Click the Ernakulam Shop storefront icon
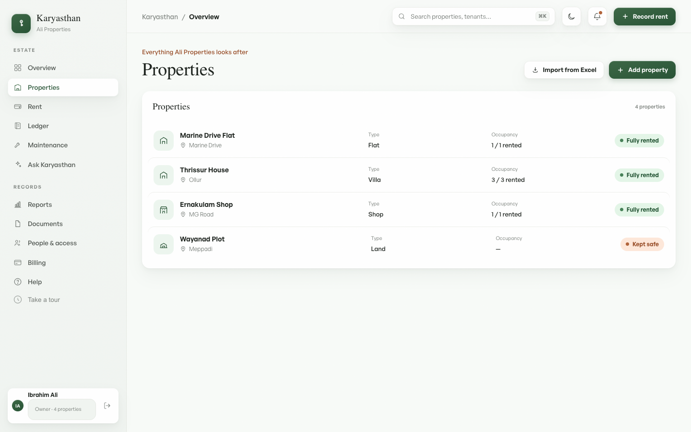Viewport: 691px width, 432px height. pyautogui.click(x=164, y=210)
